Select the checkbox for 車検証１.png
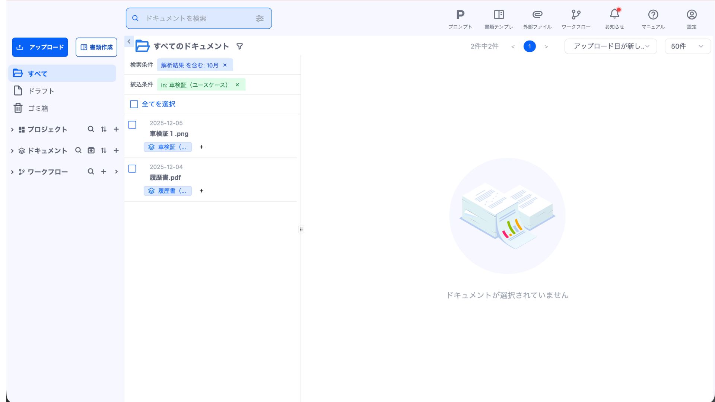Image resolution: width=715 pixels, height=402 pixels. pos(132,125)
